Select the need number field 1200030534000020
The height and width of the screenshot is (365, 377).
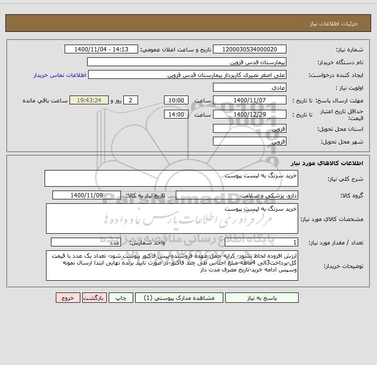[250, 49]
